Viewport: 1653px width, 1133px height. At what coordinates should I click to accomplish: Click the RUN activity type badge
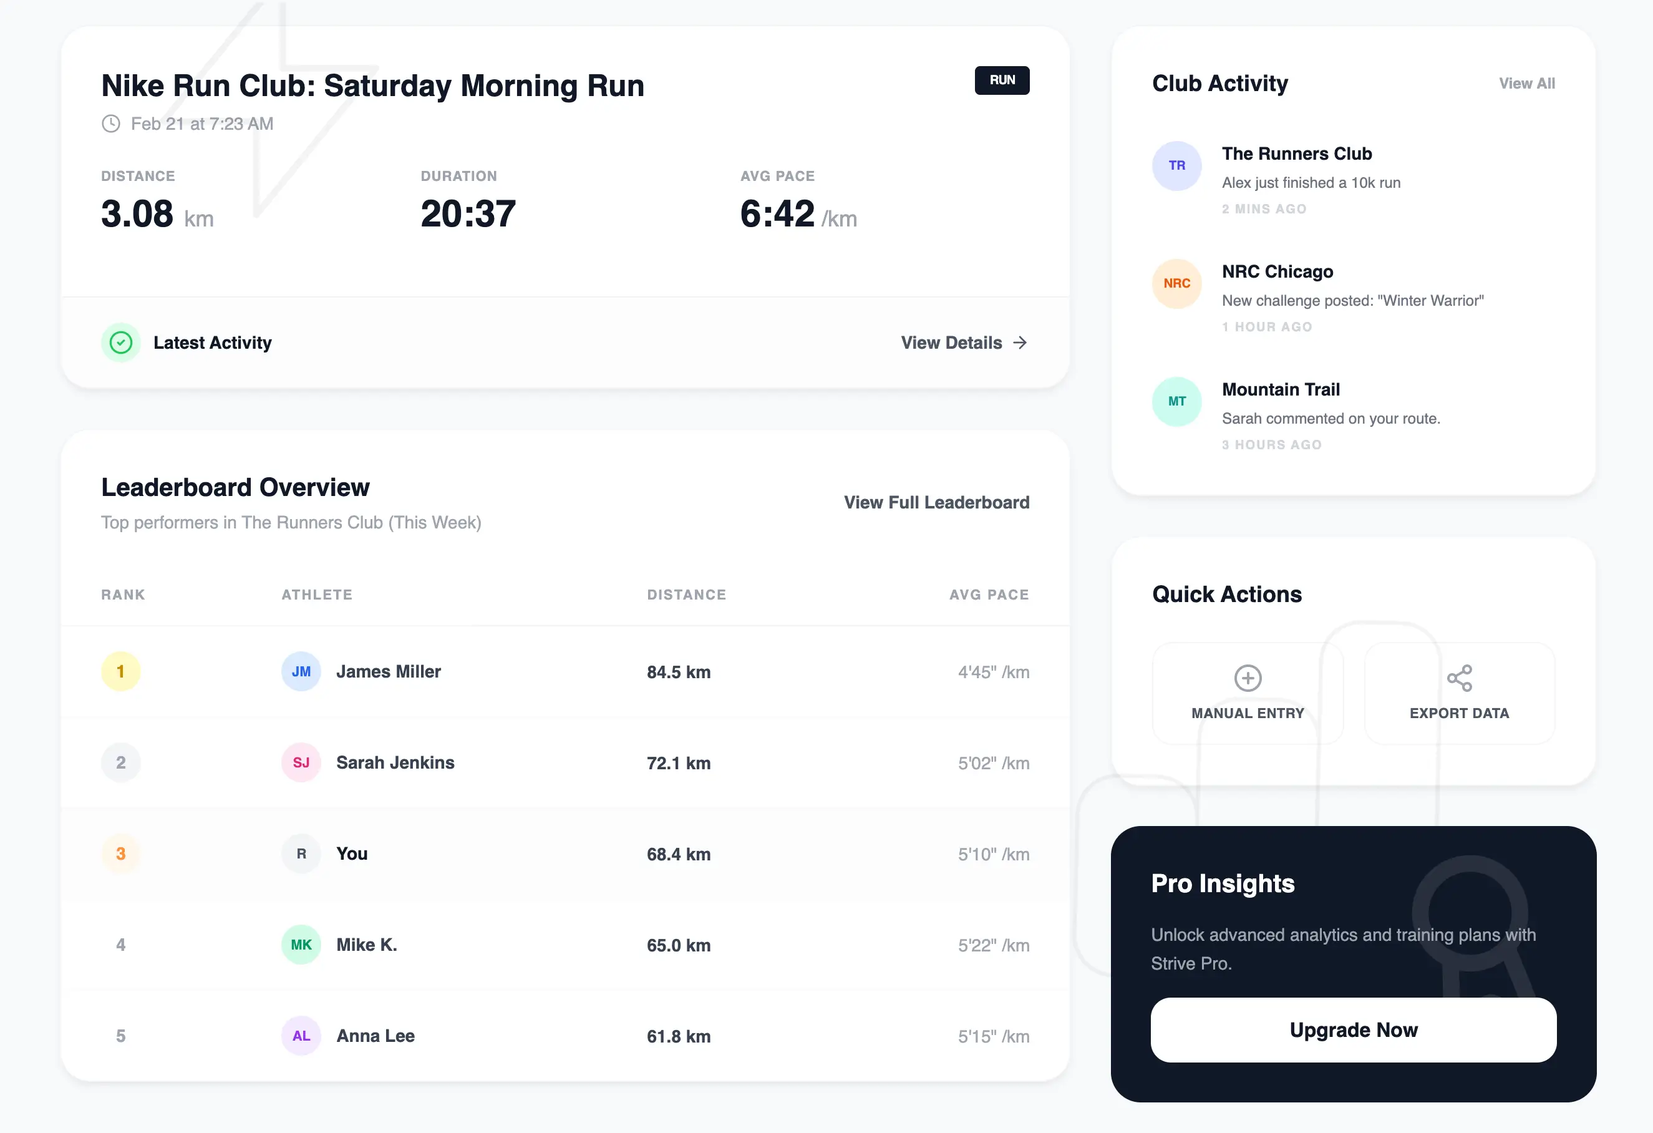[x=1002, y=80]
